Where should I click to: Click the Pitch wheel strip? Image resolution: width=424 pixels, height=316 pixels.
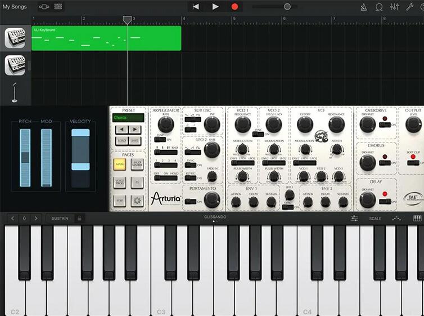pyautogui.click(x=25, y=158)
